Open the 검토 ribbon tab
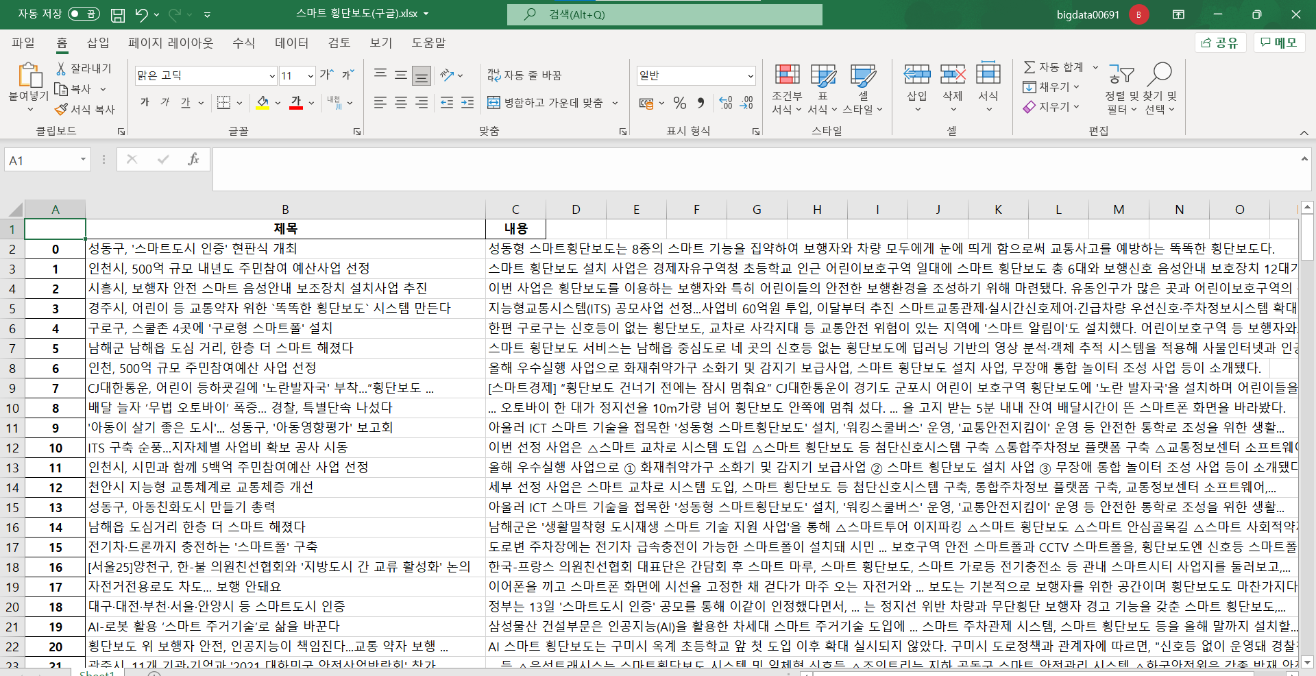 (339, 43)
